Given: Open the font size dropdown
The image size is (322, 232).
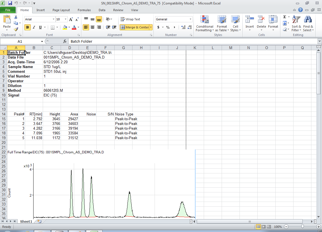Looking at the screenshot, I should [65, 19].
